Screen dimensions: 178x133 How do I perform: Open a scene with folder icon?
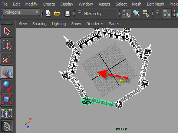57,14
